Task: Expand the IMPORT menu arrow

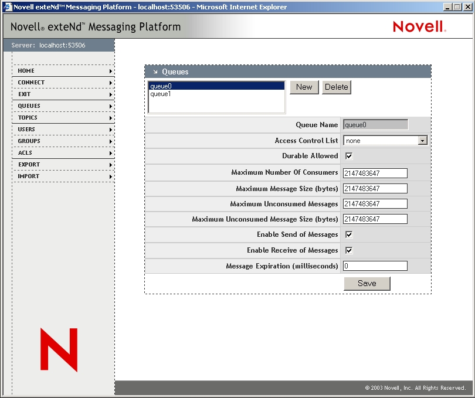Action: (x=111, y=176)
